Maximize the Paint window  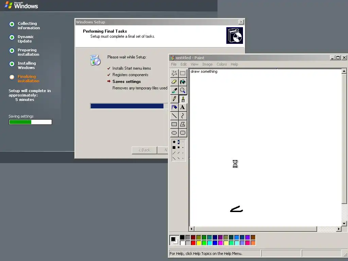point(338,58)
